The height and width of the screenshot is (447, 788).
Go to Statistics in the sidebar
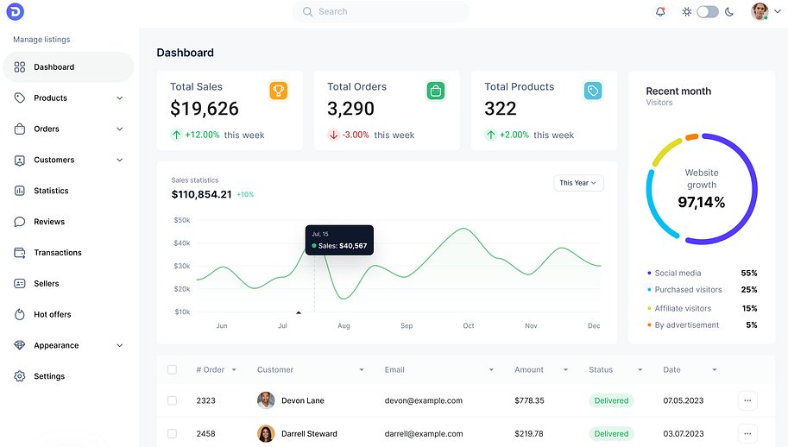51,191
